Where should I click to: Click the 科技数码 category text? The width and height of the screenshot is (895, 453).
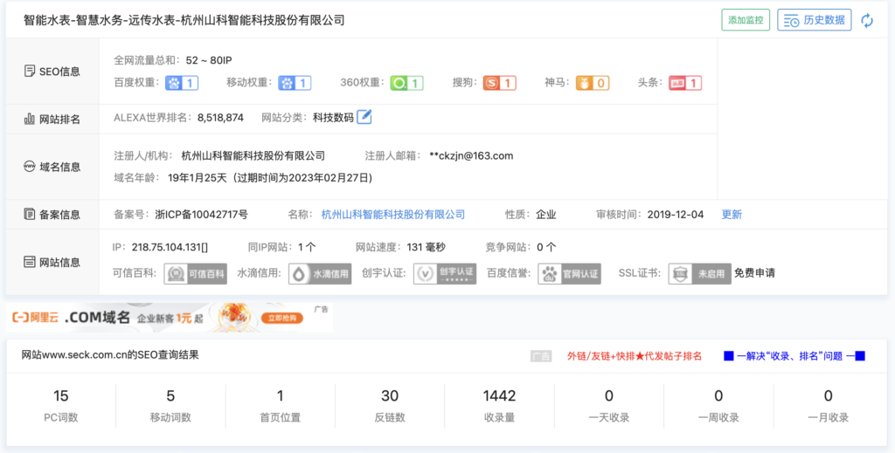click(x=333, y=118)
